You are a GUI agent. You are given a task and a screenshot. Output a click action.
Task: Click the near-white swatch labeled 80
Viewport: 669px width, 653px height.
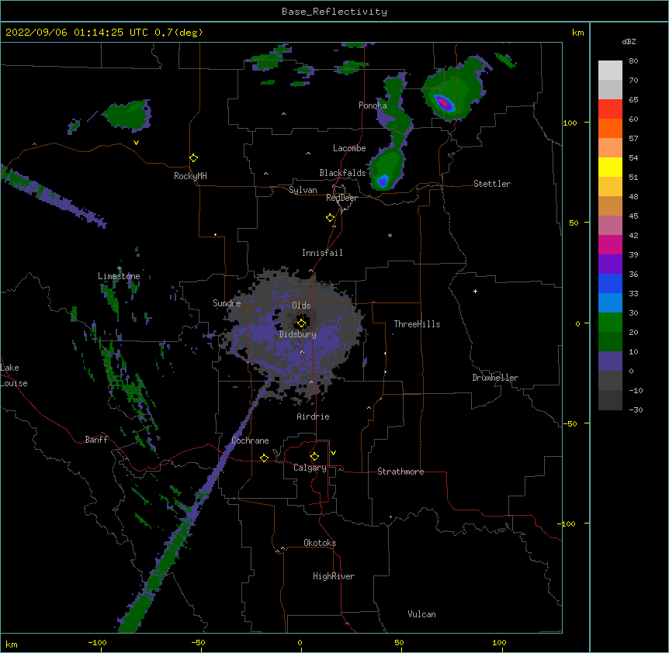tap(610, 70)
